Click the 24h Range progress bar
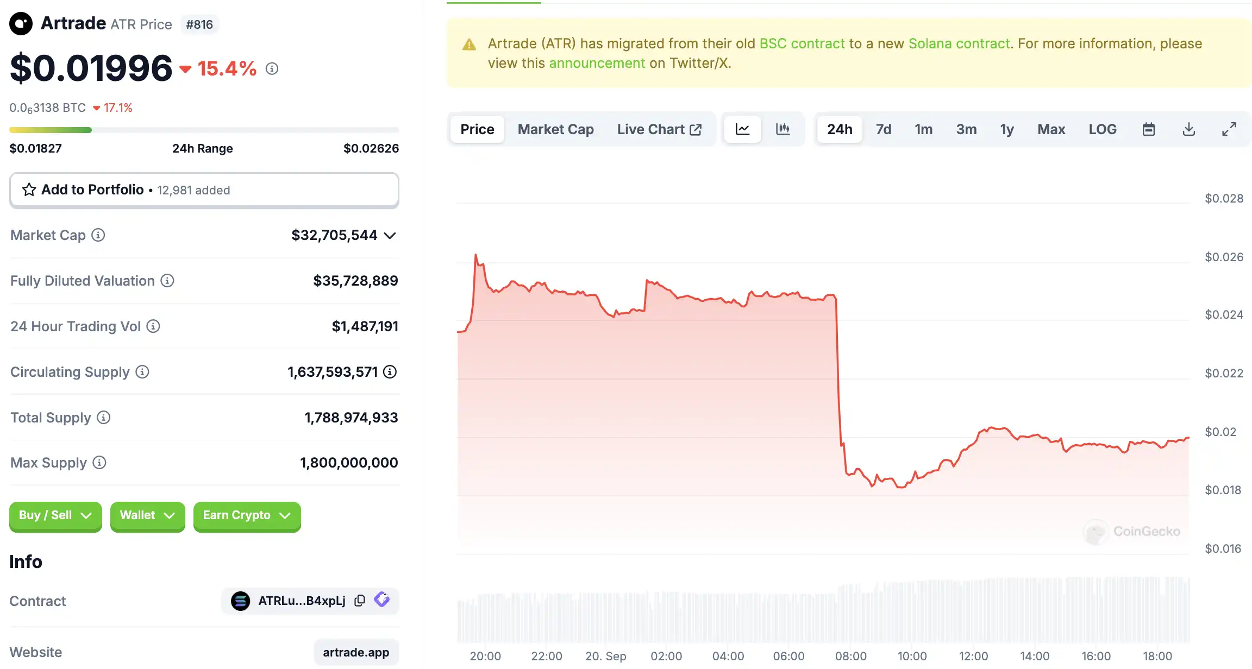The height and width of the screenshot is (669, 1252). pyautogui.click(x=204, y=130)
